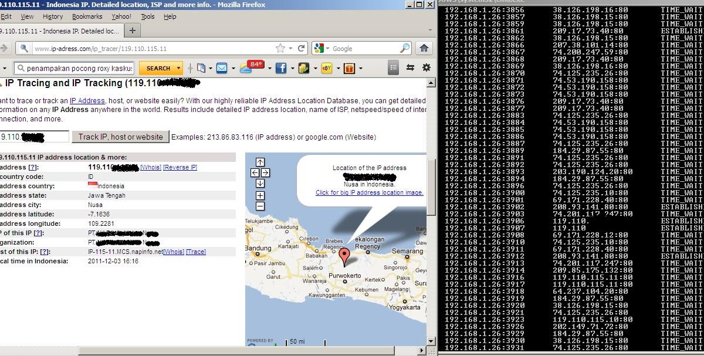Open the mail icon dropdown arrow
This screenshot has width=704, height=356.
coord(233,69)
